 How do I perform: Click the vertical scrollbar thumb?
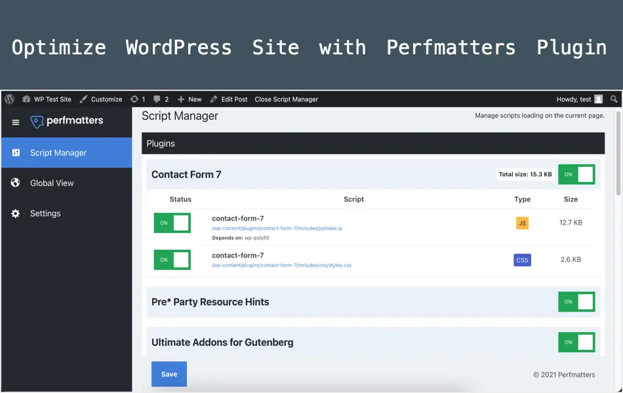pyautogui.click(x=618, y=153)
